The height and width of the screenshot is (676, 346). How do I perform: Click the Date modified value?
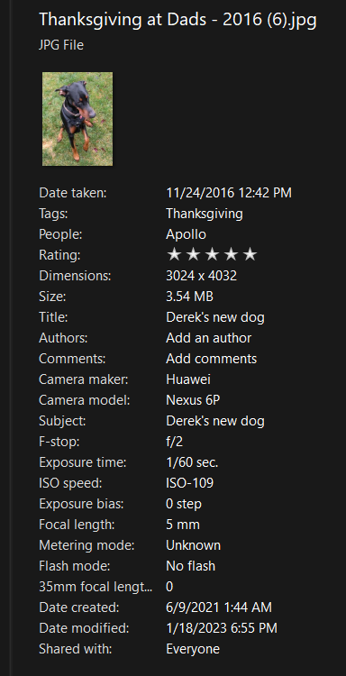click(222, 628)
